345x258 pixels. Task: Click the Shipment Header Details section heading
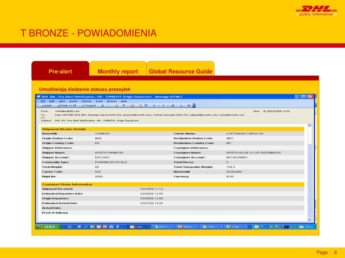(64, 129)
